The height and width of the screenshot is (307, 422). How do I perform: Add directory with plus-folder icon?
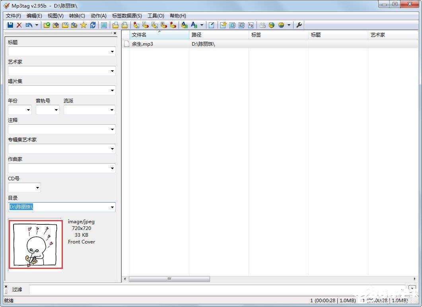tap(56, 25)
